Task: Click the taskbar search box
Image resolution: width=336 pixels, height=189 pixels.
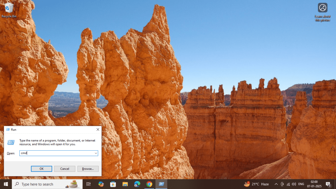Action: point(47,184)
